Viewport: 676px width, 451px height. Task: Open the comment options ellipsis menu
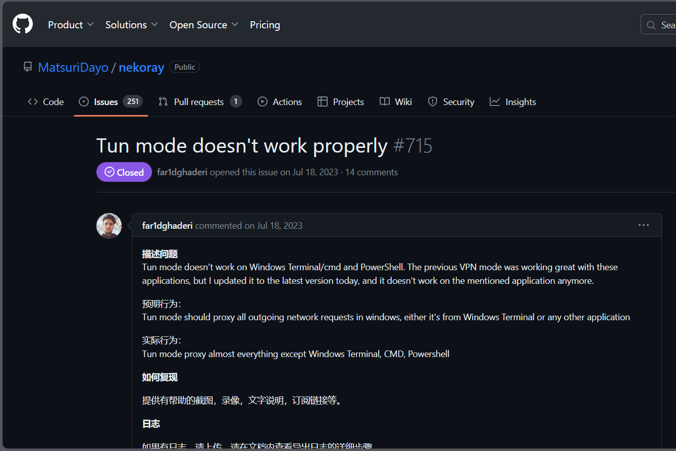[643, 225]
